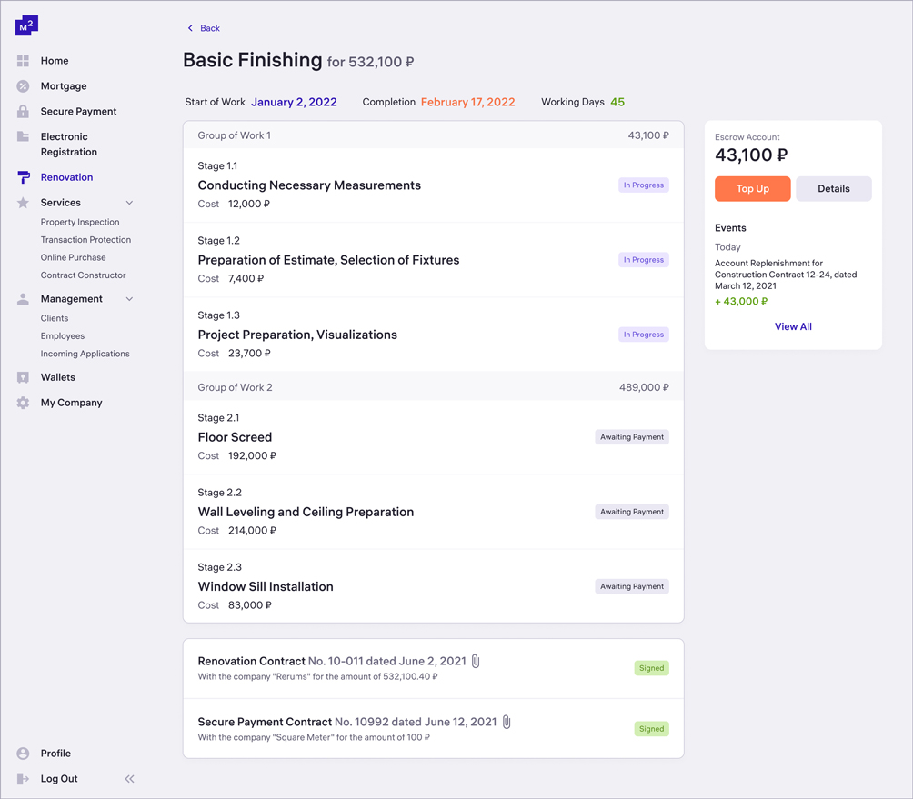Click the Wallets icon in sidebar

tap(23, 377)
